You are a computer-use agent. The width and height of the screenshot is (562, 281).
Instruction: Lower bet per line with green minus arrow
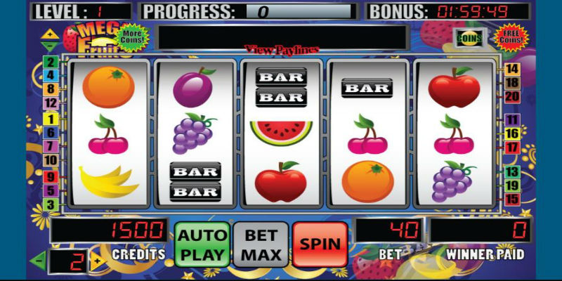tap(39, 261)
